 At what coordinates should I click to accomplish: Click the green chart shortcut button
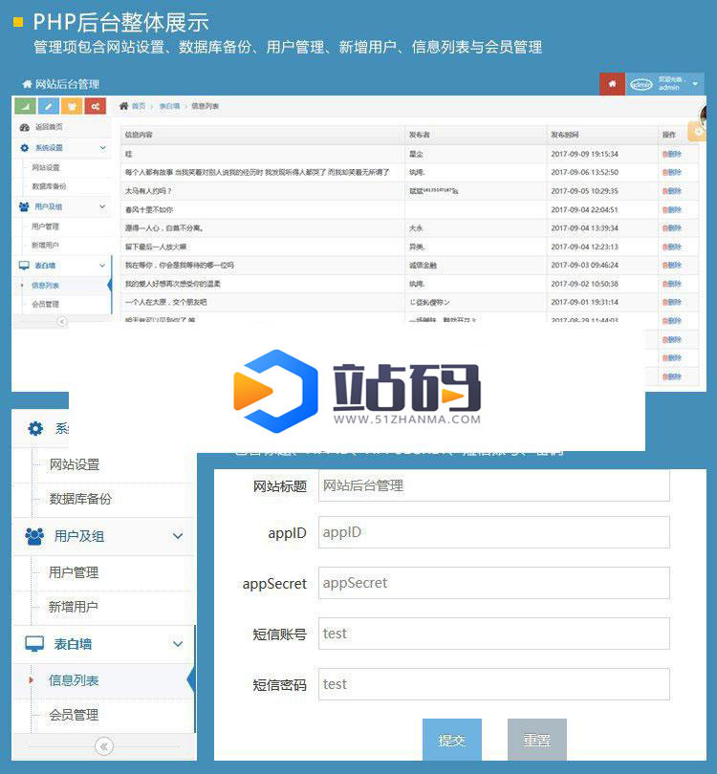coord(25,106)
